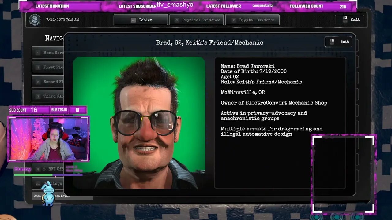Click the "Active in privacy-advocacy" paragraph
Viewport: 392px width, 220px height.
(x=264, y=116)
